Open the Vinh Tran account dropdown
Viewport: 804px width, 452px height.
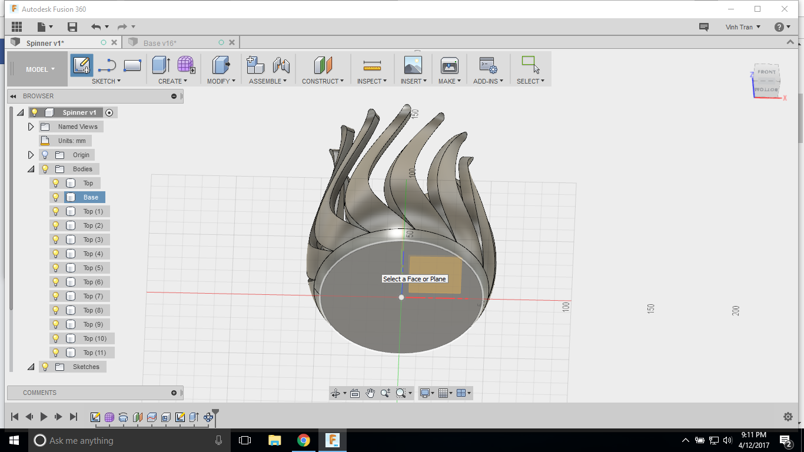point(743,27)
